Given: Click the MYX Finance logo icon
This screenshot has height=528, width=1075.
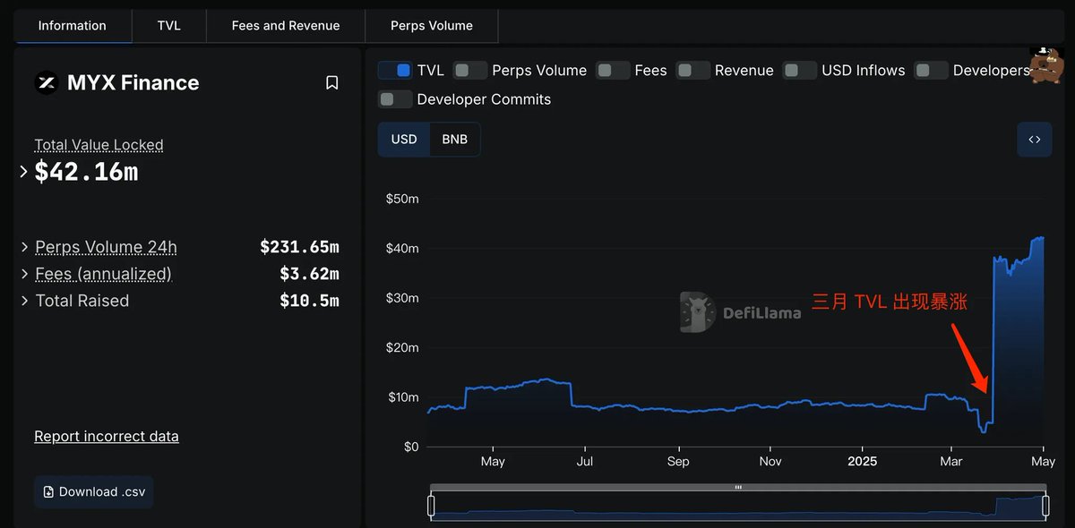Looking at the screenshot, I should [x=46, y=83].
